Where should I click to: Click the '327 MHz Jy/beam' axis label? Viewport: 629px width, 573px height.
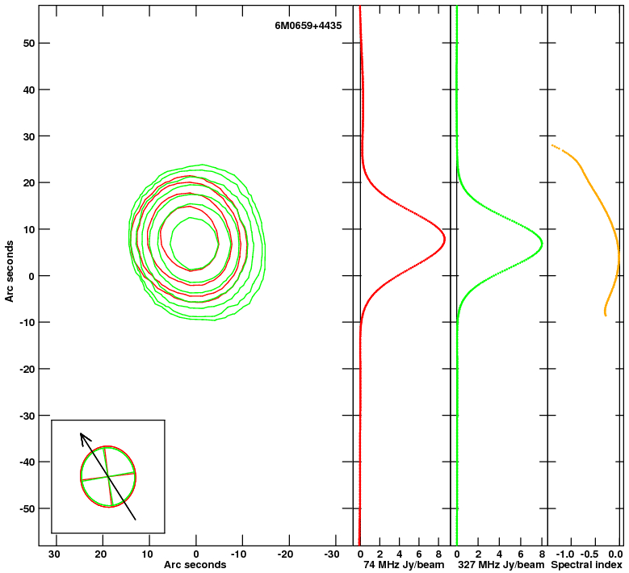[501, 565]
